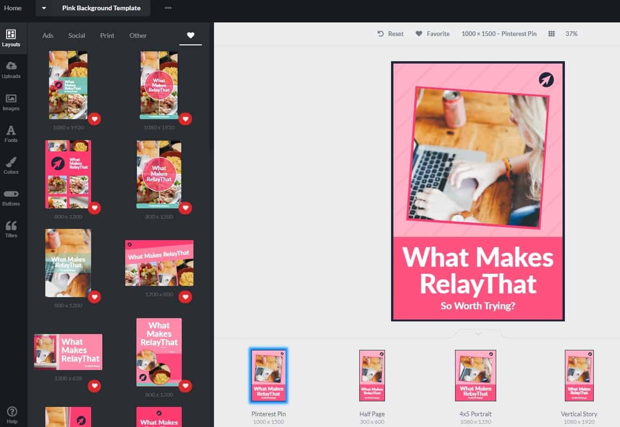Go to Home

coord(13,8)
